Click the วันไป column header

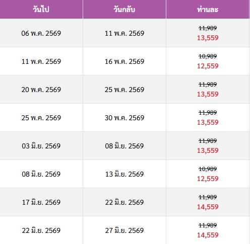click(x=41, y=9)
